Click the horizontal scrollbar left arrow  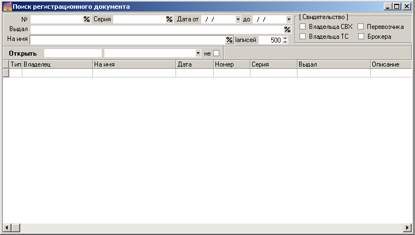7,227
